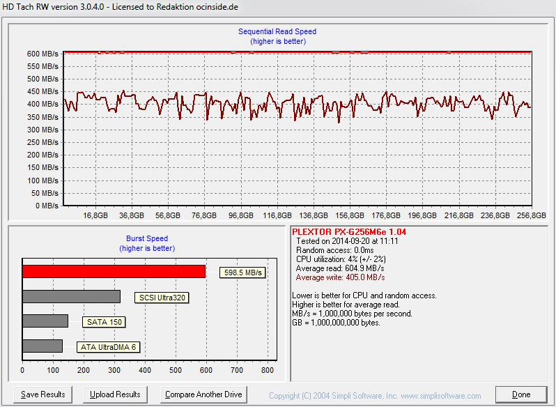The image size is (556, 407).
Task: Click the Sequential Read Speed chart title
Action: tap(277, 31)
